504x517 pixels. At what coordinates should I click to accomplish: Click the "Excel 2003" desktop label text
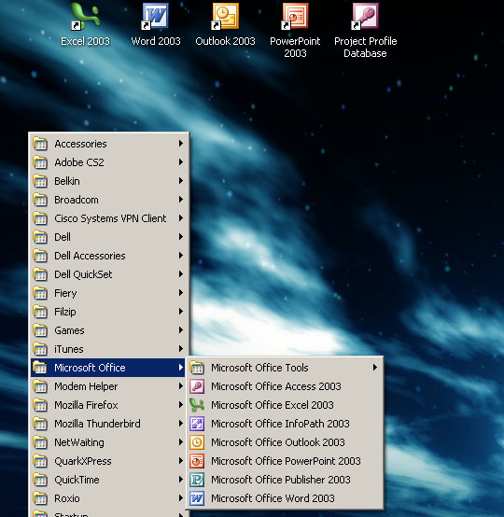click(85, 41)
